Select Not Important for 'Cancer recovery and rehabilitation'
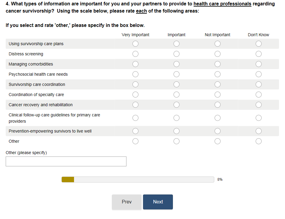This screenshot has width=285, height=219. pos(218,105)
